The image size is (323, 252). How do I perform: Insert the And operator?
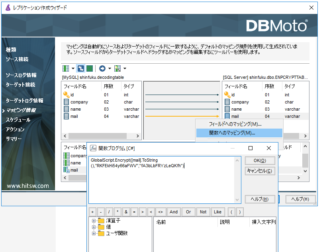click(x=174, y=212)
